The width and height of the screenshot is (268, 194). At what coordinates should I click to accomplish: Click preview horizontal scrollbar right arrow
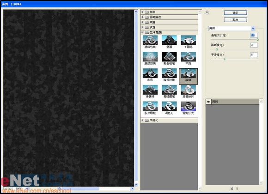pos(132,188)
